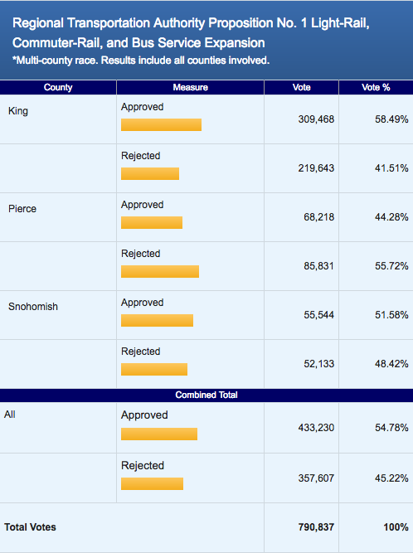Screen dimensions: 413x553
Task: Click the County column header
Action: pos(58,87)
